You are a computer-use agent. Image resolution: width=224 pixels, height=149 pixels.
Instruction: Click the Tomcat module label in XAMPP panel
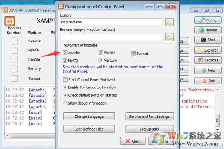tap(34, 79)
